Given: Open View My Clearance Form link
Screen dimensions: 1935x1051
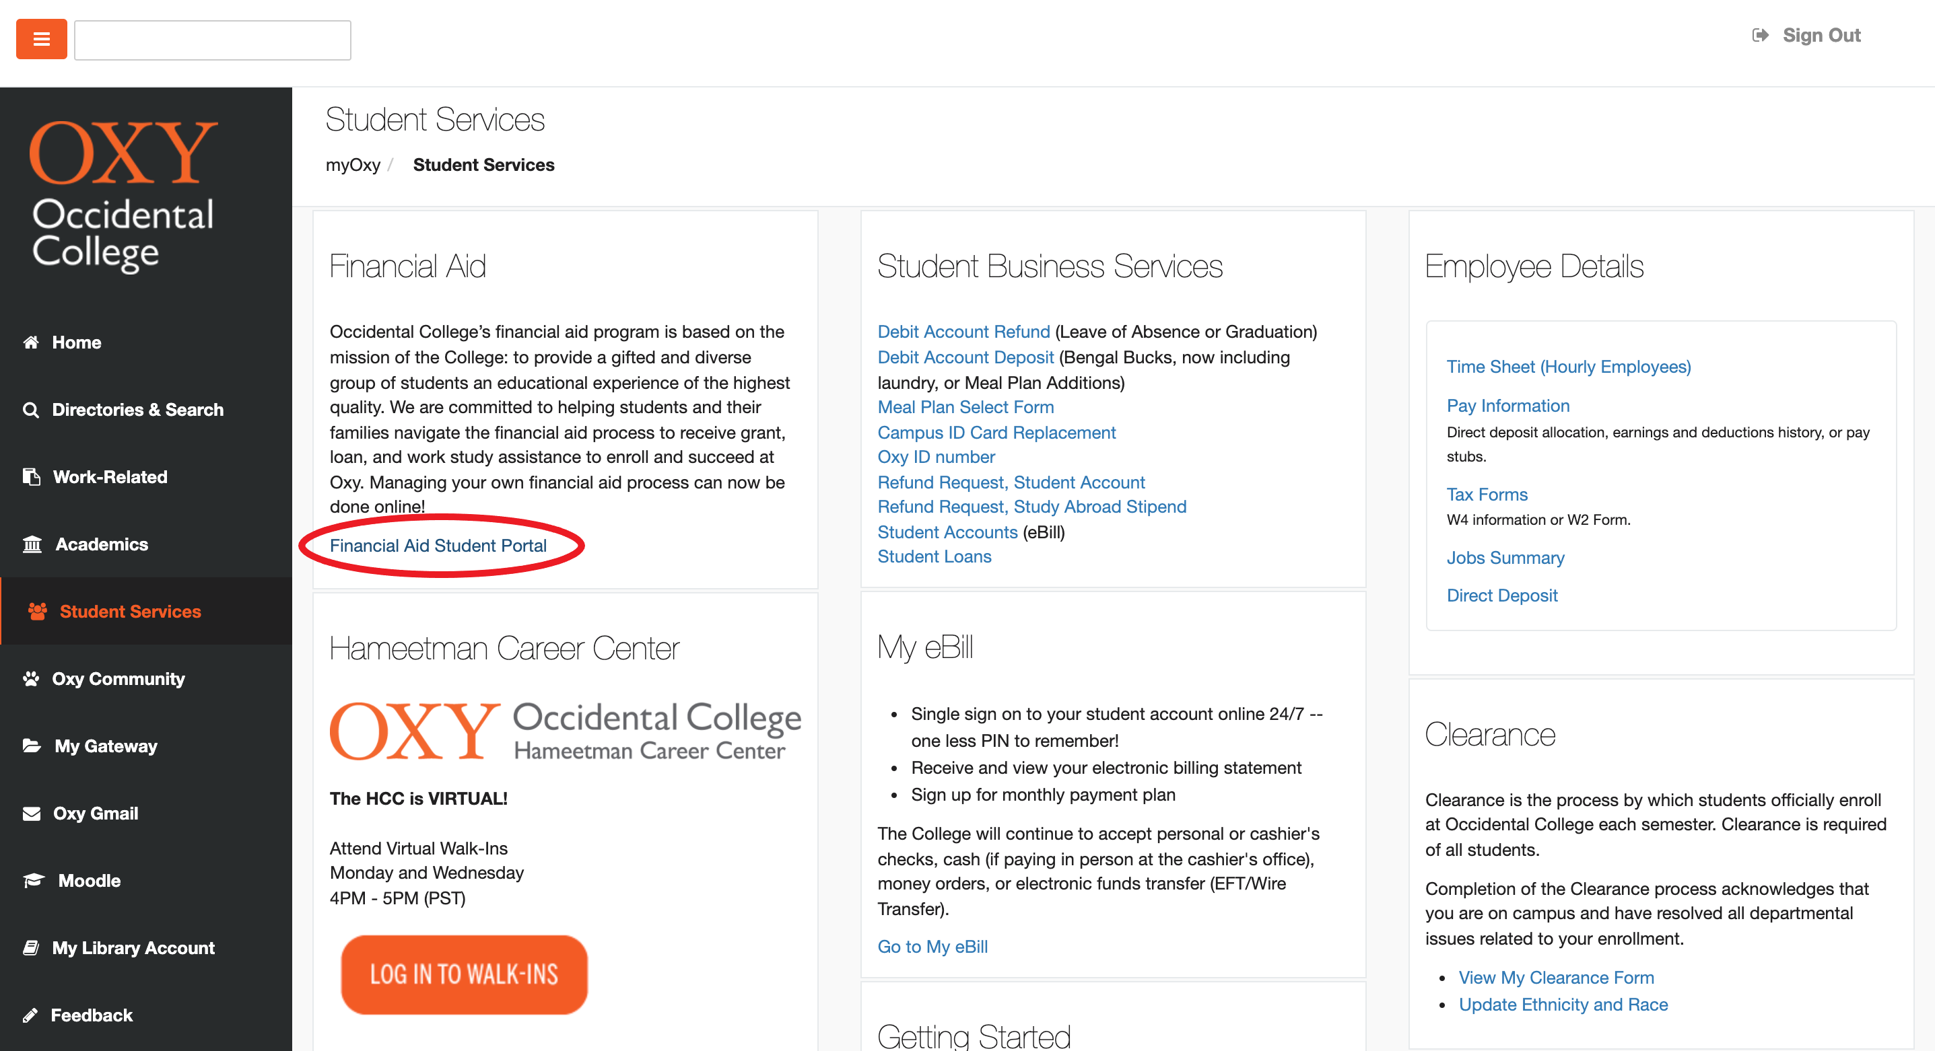Looking at the screenshot, I should [x=1556, y=978].
